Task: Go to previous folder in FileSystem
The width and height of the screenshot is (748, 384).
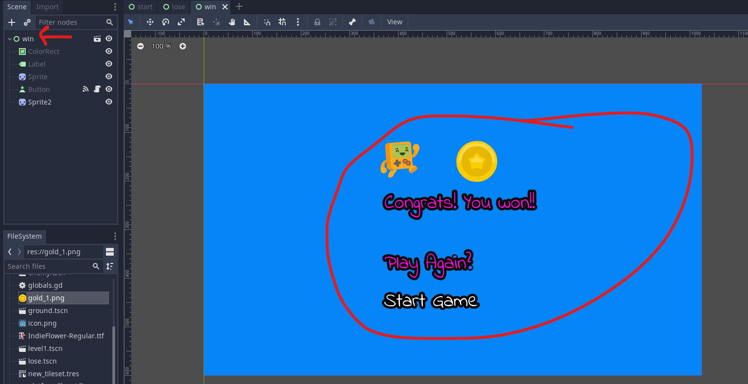Action: click(x=10, y=252)
